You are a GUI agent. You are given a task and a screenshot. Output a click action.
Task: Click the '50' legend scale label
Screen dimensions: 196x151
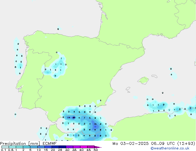[x=96, y=150]
